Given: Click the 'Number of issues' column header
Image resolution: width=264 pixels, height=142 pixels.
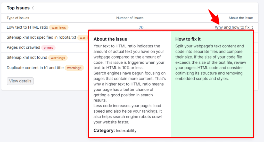Looking at the screenshot, I should [x=130, y=18].
